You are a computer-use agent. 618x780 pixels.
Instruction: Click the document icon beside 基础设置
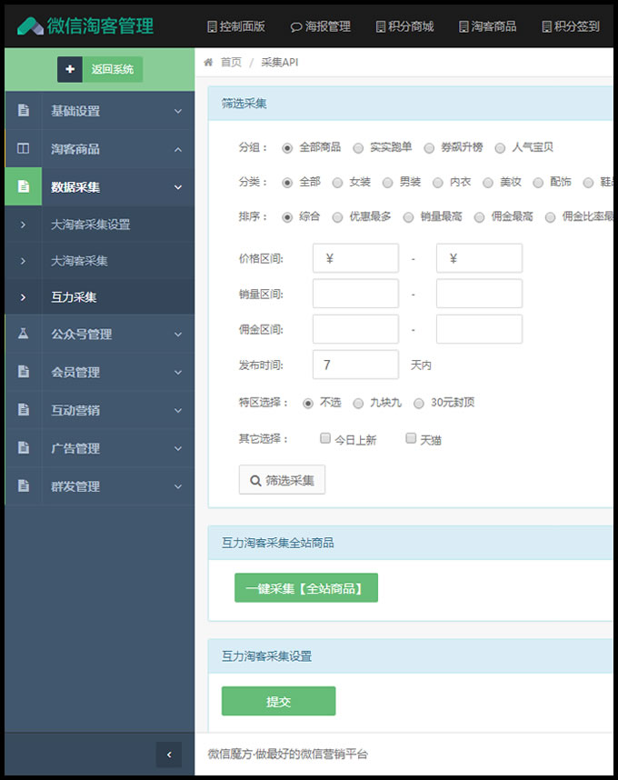[24, 110]
